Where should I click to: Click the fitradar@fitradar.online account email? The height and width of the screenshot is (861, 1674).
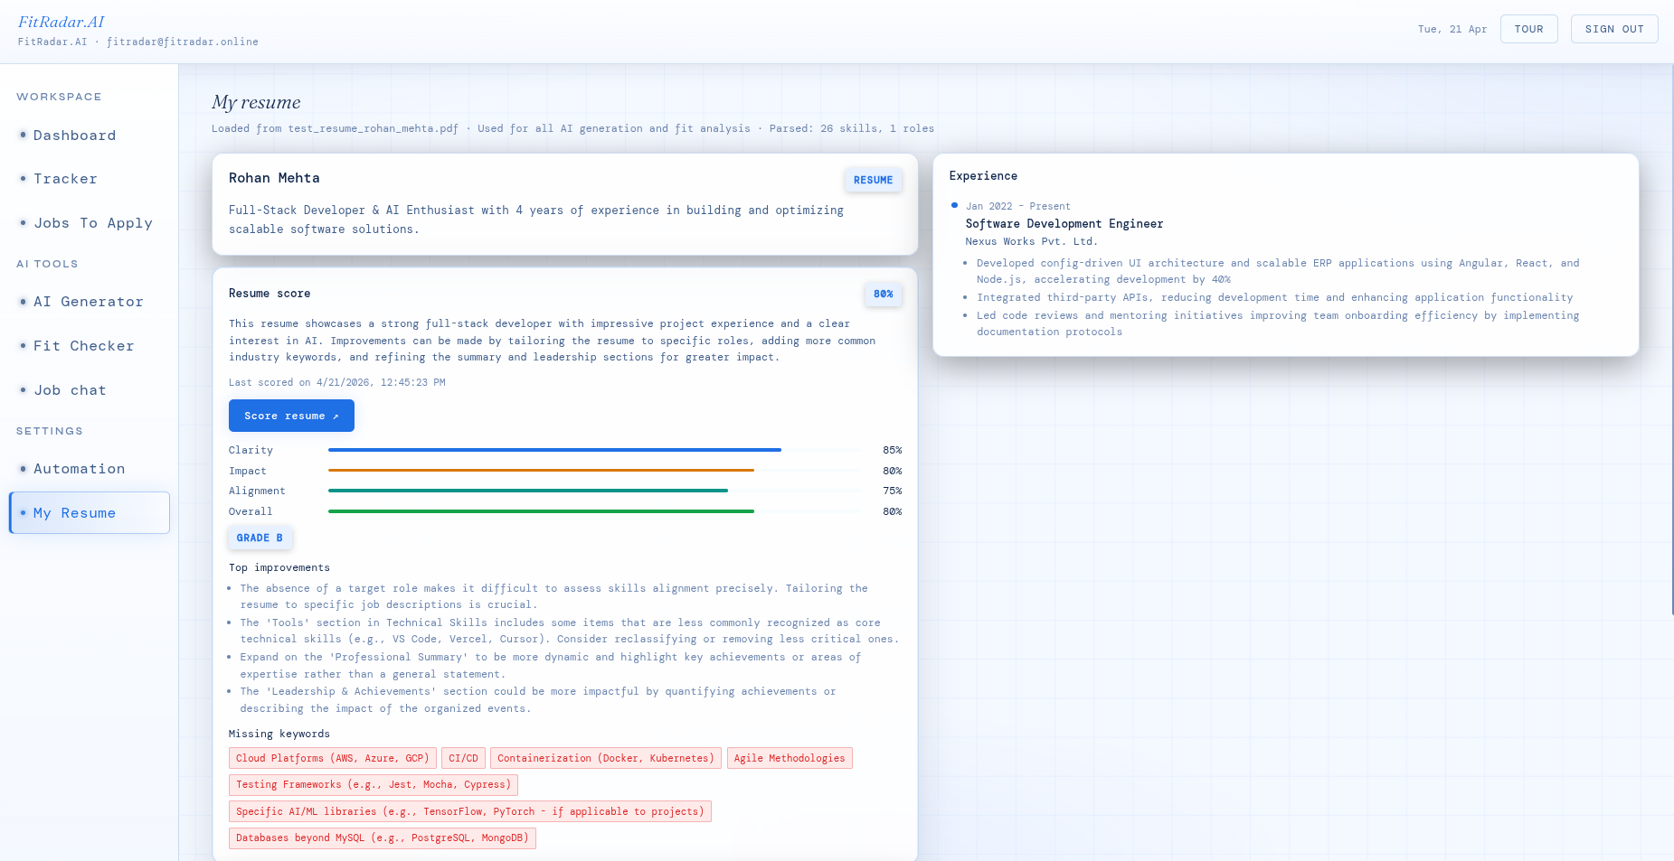pyautogui.click(x=183, y=42)
